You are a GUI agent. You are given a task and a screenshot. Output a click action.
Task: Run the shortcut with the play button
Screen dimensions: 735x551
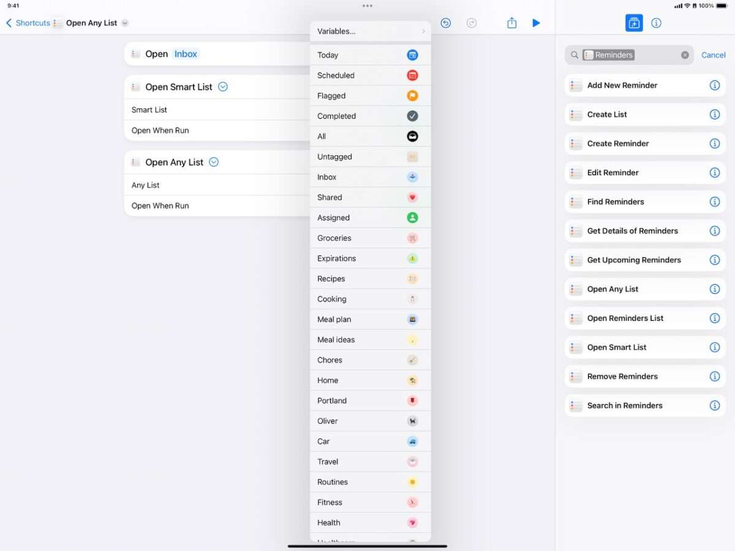[x=536, y=23]
